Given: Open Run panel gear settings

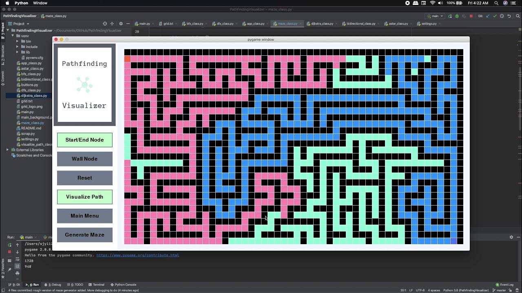Looking at the screenshot, I should tap(511, 237).
